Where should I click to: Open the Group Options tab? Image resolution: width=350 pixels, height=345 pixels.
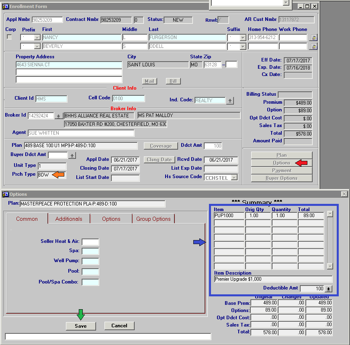pyautogui.click(x=153, y=219)
